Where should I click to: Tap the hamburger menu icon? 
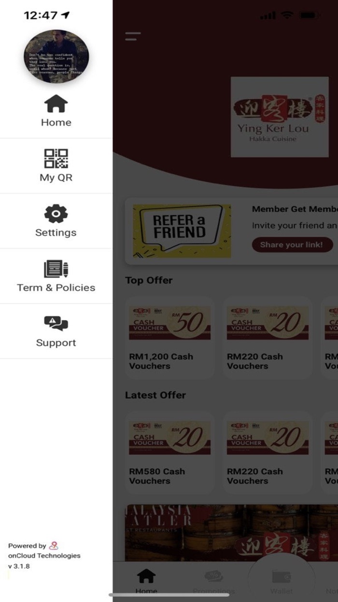click(133, 36)
